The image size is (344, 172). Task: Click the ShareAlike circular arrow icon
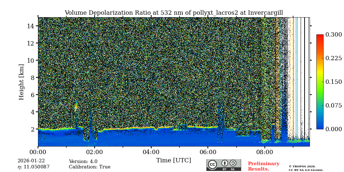pos(233,163)
